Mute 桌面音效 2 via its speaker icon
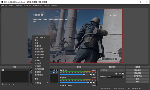Screen dimensions: 150x90 tap(91, 82)
